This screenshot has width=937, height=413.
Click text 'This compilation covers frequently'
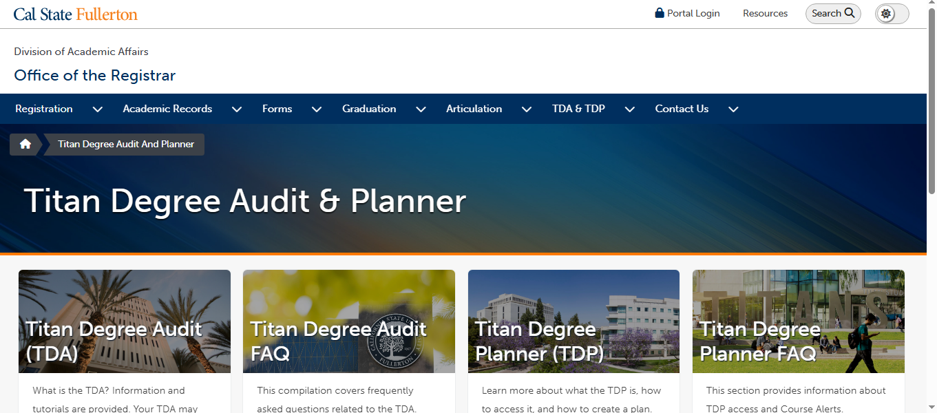(x=335, y=390)
